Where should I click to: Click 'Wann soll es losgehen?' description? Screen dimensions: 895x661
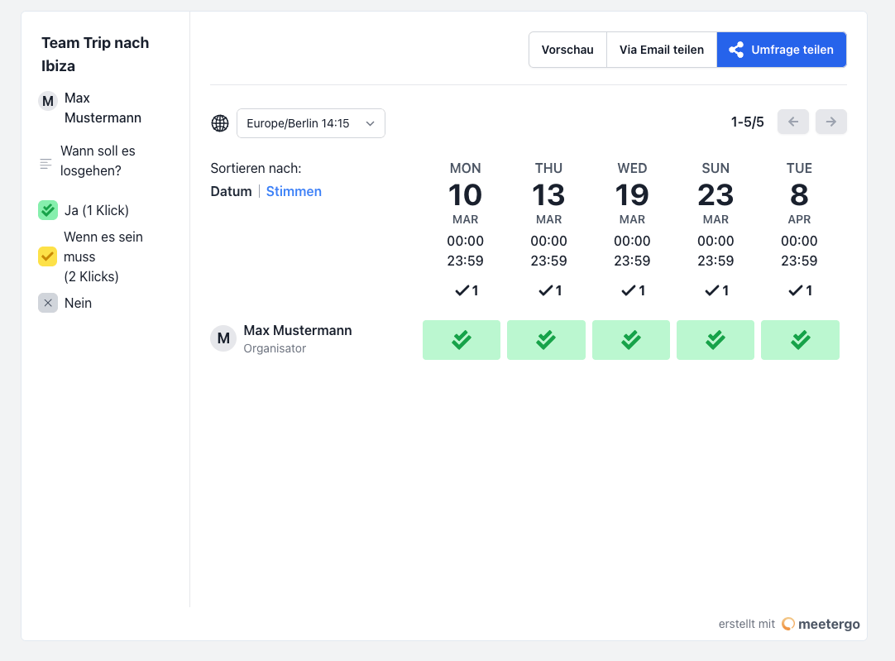(x=98, y=161)
